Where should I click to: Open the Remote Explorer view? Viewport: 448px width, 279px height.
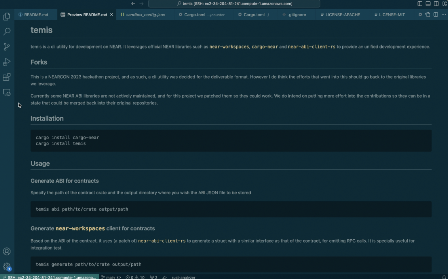click(x=7, y=92)
